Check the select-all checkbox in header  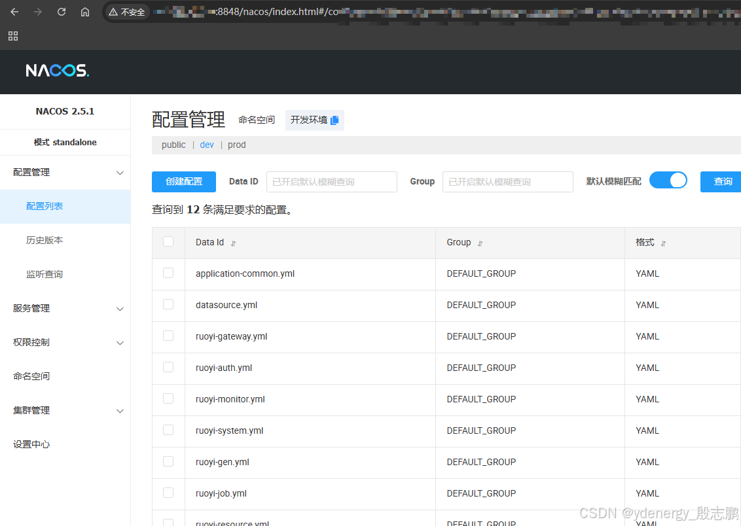(x=168, y=242)
